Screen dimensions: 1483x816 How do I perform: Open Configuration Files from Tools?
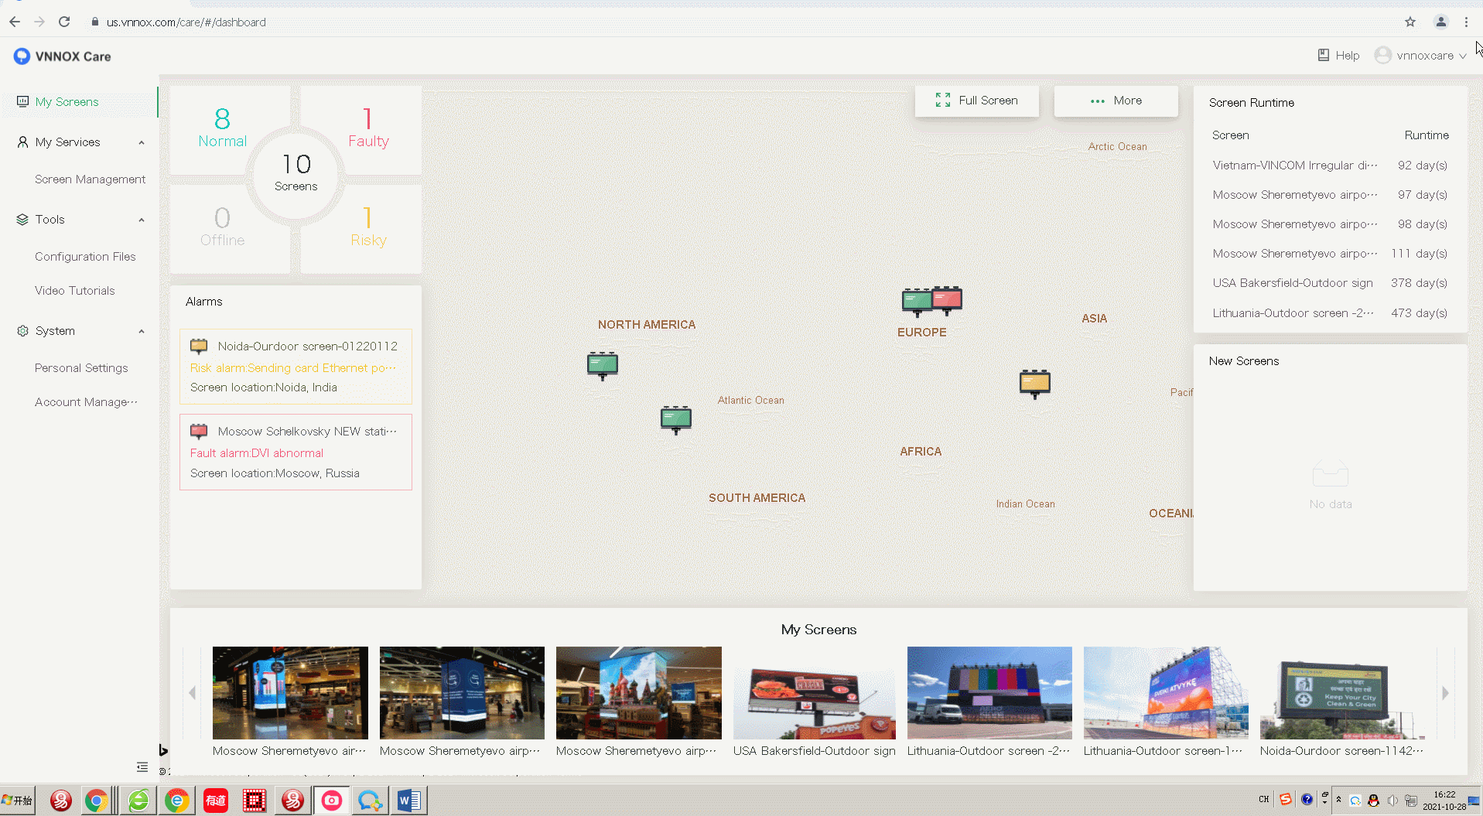(85, 257)
